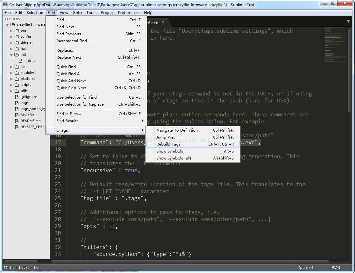Select Quick Find All entry
This screenshot has width=355, height=273.
tap(96, 74)
